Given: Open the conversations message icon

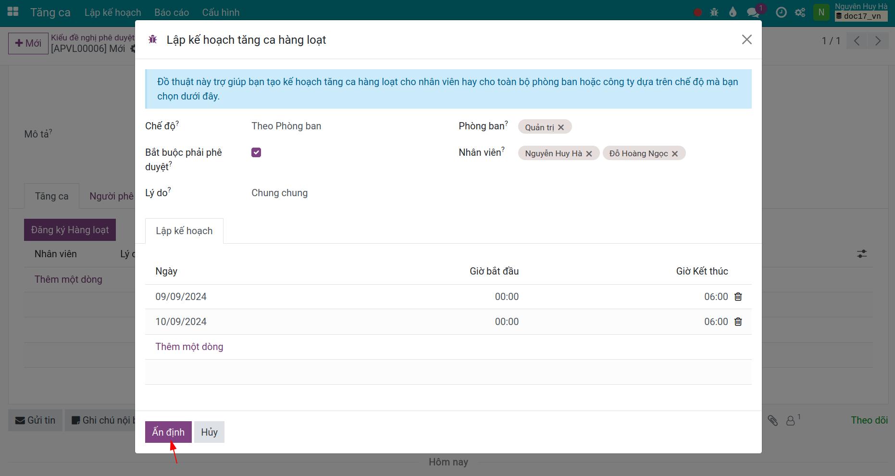Looking at the screenshot, I should 753,13.
